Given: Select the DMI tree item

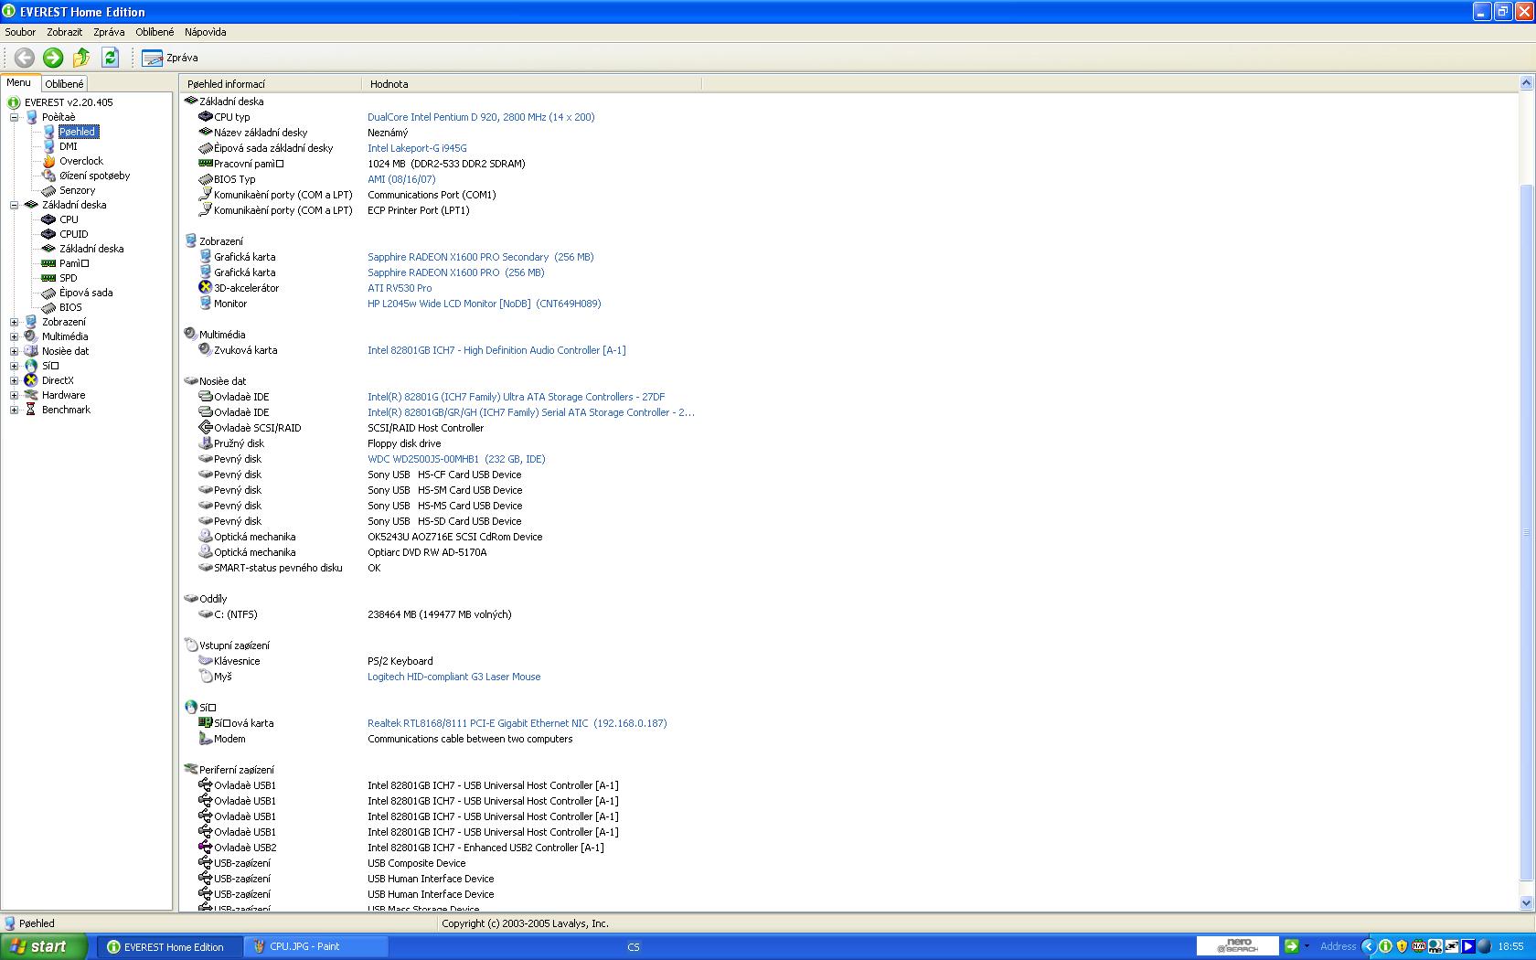Looking at the screenshot, I should [x=69, y=146].
